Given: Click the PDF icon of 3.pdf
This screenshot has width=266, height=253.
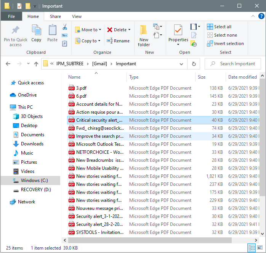Looking at the screenshot, I should click(x=71, y=88).
